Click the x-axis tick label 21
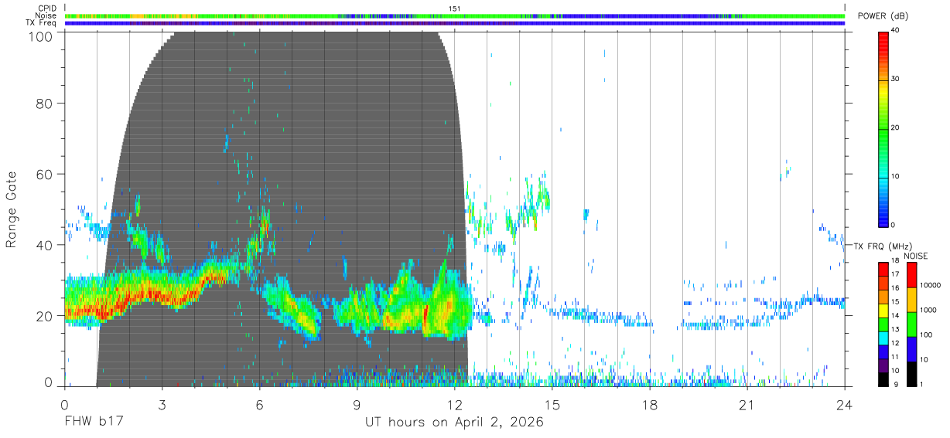The height and width of the screenshot is (438, 950). click(x=747, y=404)
